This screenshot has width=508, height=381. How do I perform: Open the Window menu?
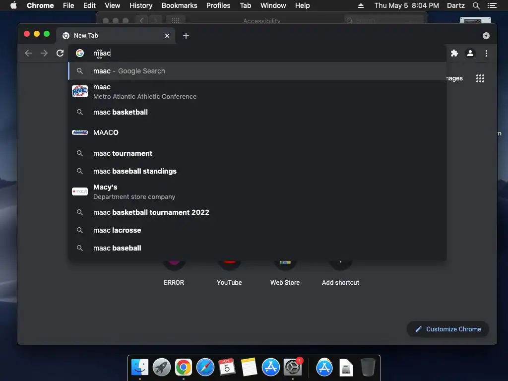tap(273, 5)
